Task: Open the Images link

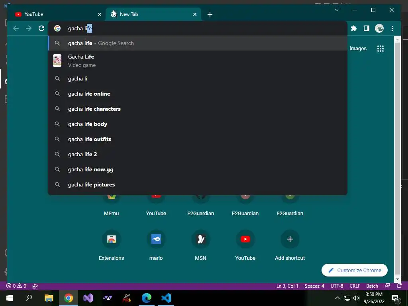Action: click(x=358, y=48)
